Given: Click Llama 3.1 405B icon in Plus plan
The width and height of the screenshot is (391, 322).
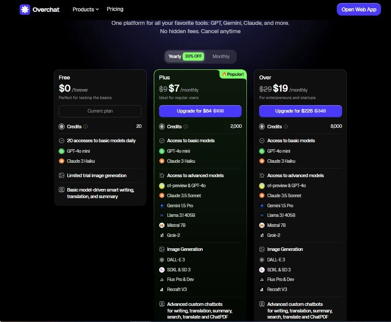Looking at the screenshot, I should click(162, 215).
